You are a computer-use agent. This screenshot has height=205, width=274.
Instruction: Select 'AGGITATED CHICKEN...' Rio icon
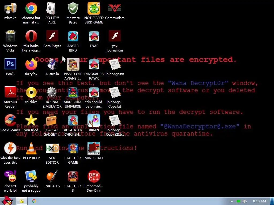pos(73,120)
